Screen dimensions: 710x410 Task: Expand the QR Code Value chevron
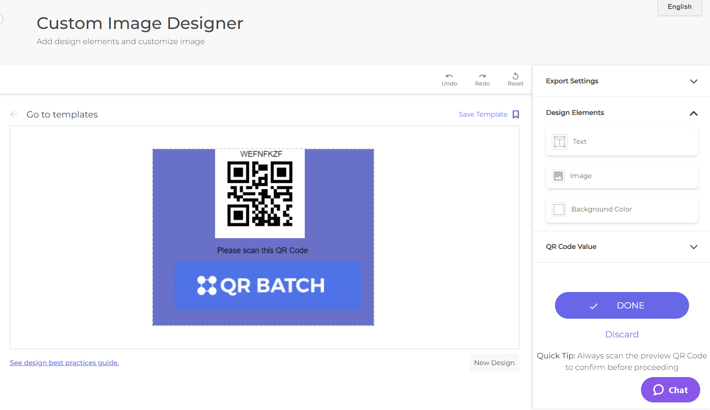click(x=694, y=247)
